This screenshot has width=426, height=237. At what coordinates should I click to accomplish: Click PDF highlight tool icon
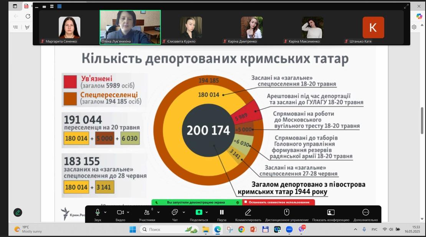pyautogui.click(x=27, y=27)
